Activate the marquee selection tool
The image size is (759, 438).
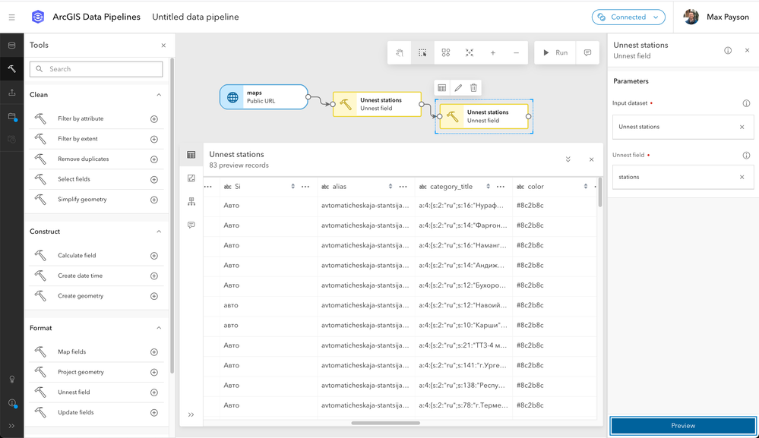point(422,52)
